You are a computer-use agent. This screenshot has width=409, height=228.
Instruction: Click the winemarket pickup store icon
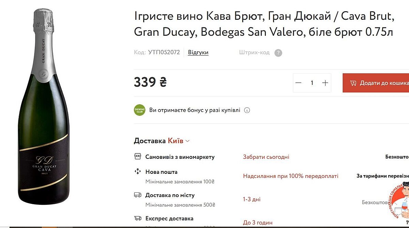click(138, 157)
